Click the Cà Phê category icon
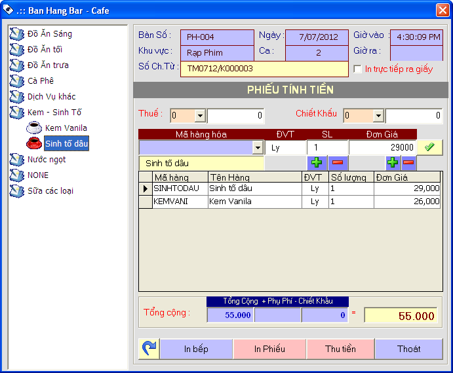 pyautogui.click(x=17, y=80)
